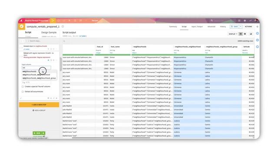The image size is (278, 156).
Task: Click the latitude column header
Action: coord(246,47)
